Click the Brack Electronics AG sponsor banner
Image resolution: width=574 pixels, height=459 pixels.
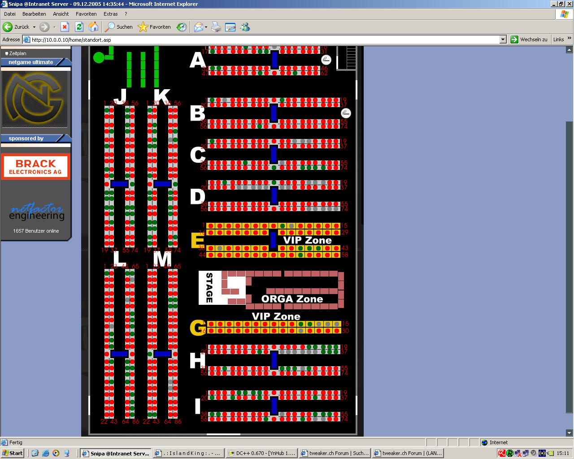coord(35,167)
